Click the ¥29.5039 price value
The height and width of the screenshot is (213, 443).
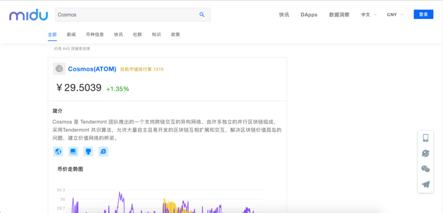coord(79,88)
